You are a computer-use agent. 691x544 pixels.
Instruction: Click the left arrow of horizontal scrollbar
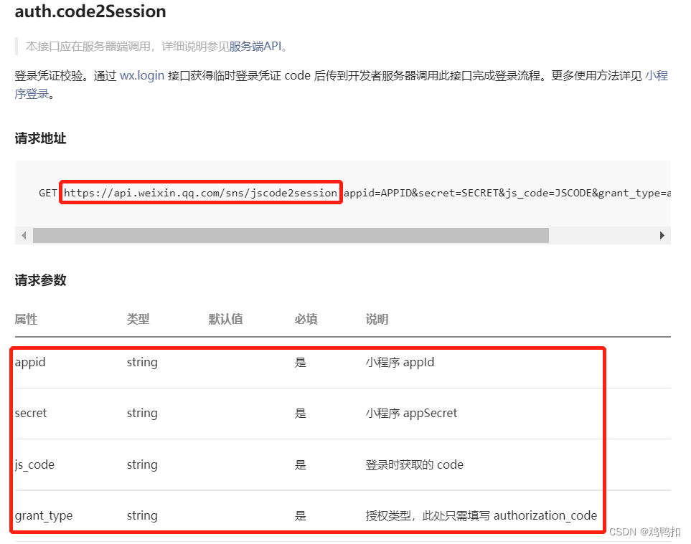(24, 236)
